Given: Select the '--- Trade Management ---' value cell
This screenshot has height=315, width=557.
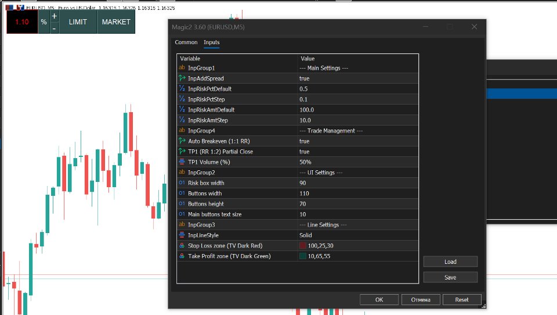Looking at the screenshot, I should click(358, 131).
